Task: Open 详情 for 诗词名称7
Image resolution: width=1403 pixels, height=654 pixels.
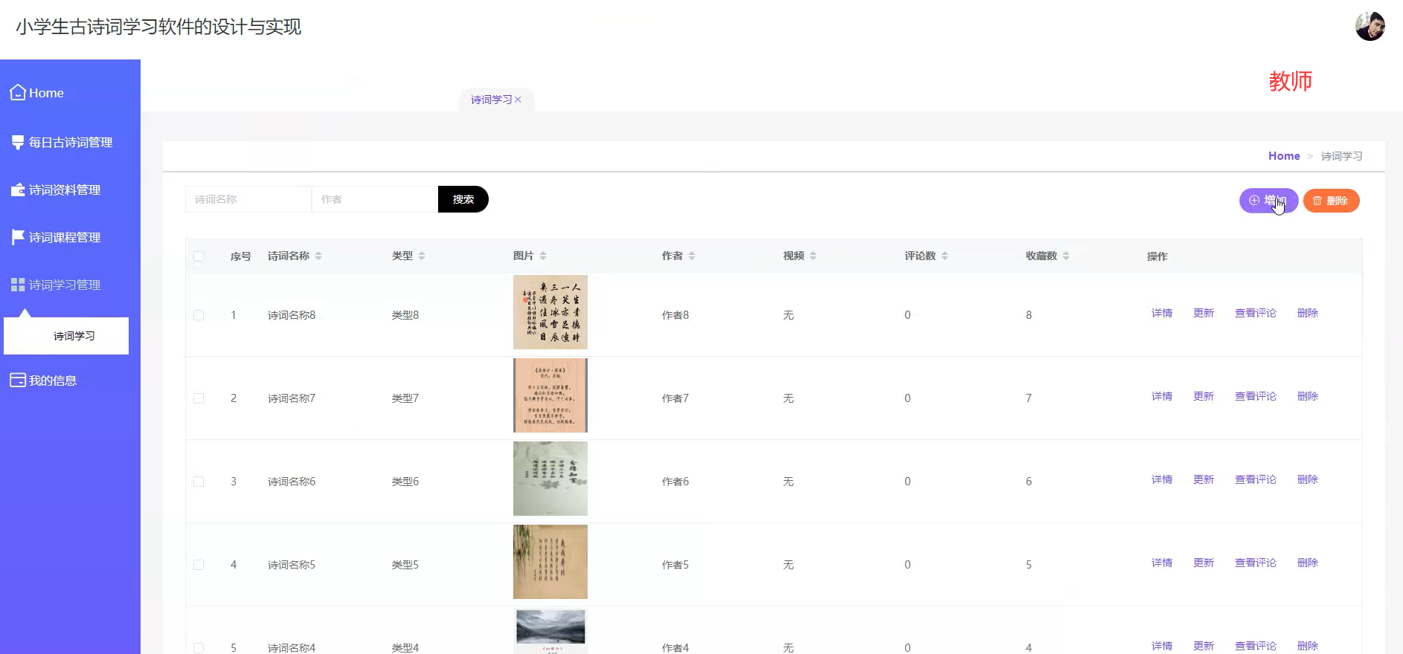Action: point(1162,396)
